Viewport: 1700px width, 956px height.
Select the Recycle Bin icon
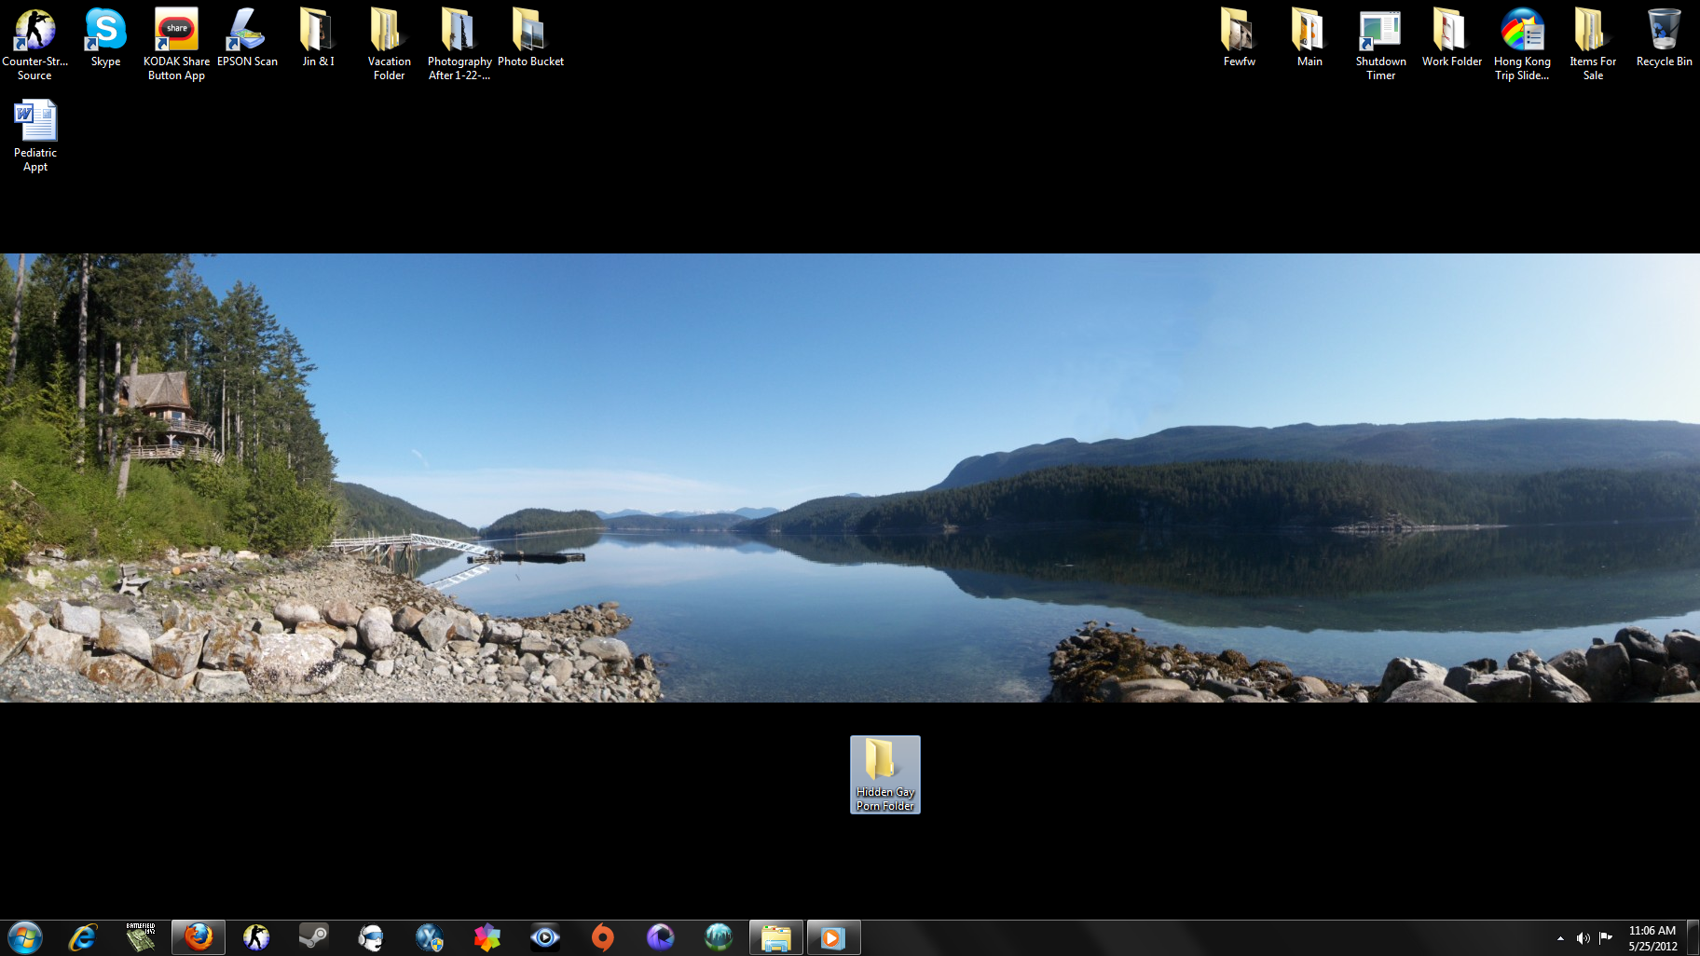1664,38
